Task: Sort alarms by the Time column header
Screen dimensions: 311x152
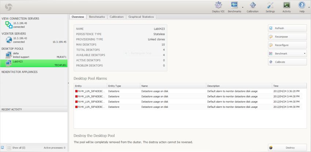Action: [289, 86]
